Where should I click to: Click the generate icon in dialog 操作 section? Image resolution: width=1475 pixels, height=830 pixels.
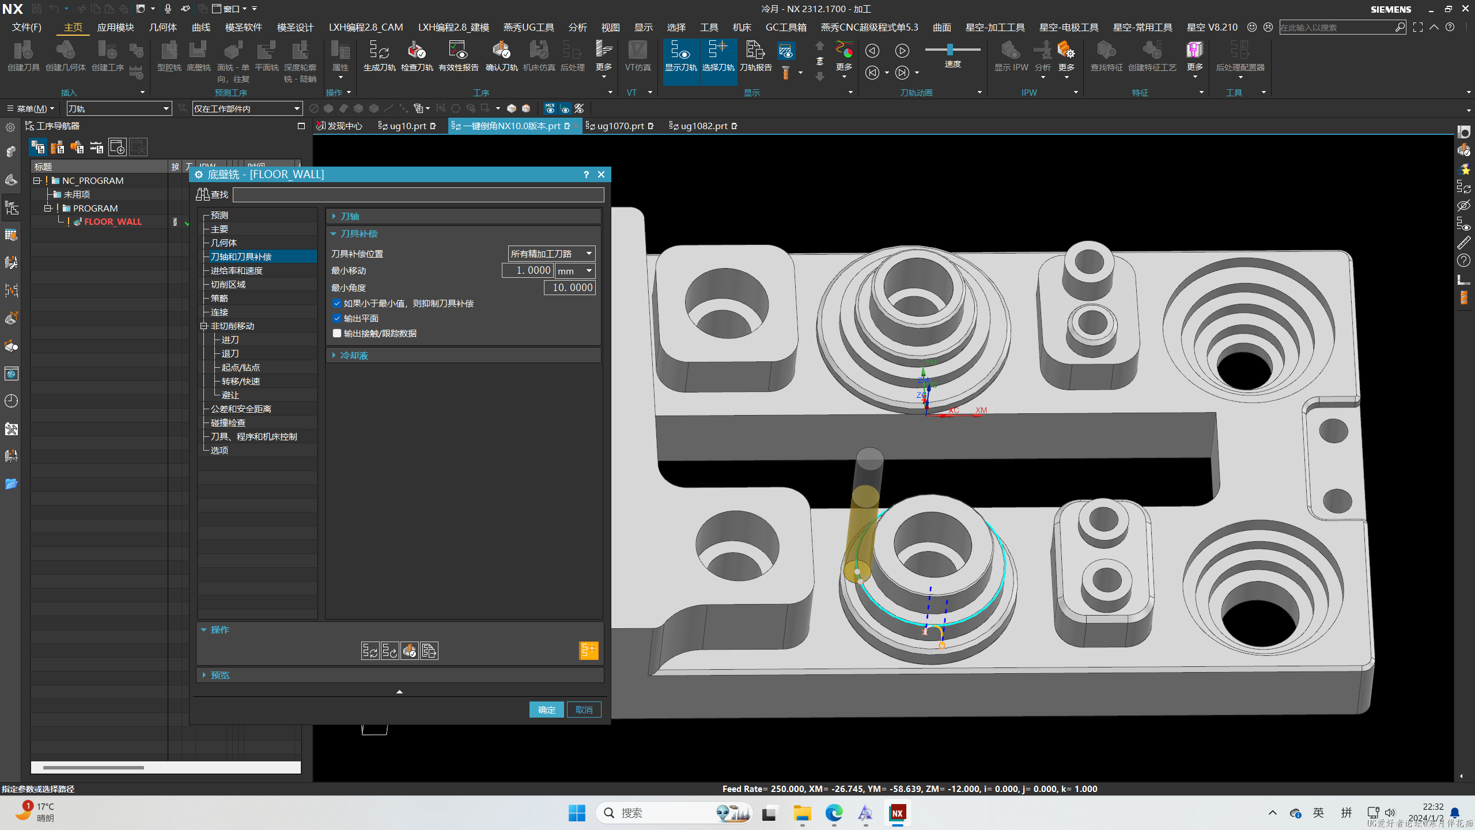tap(370, 651)
